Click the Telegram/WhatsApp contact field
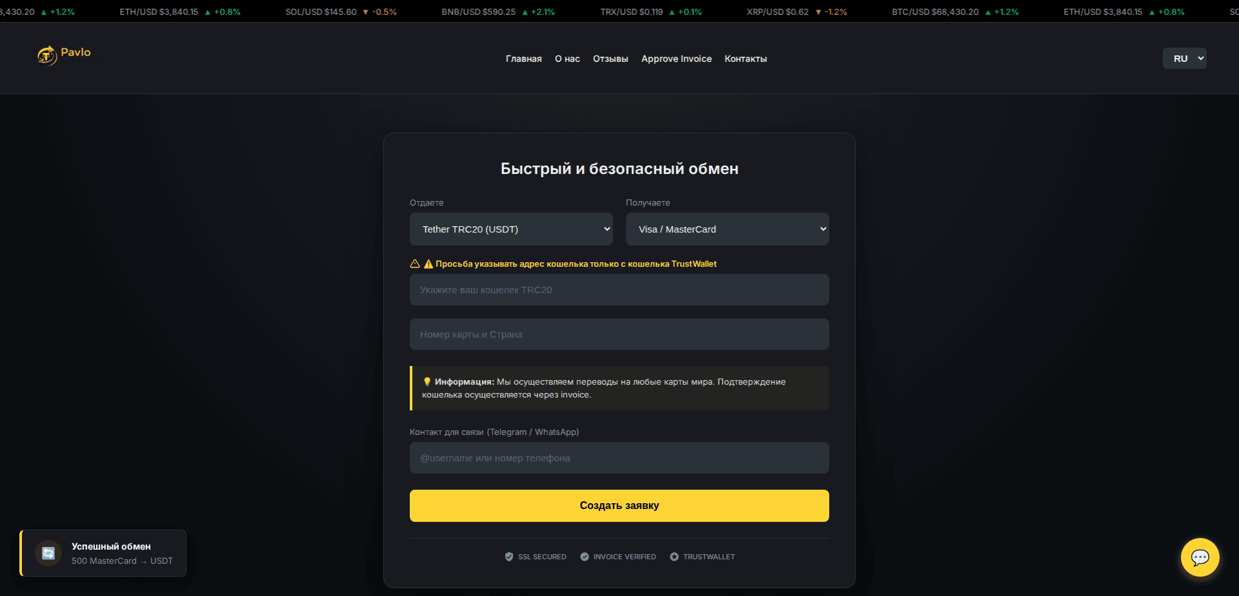 [x=619, y=457]
